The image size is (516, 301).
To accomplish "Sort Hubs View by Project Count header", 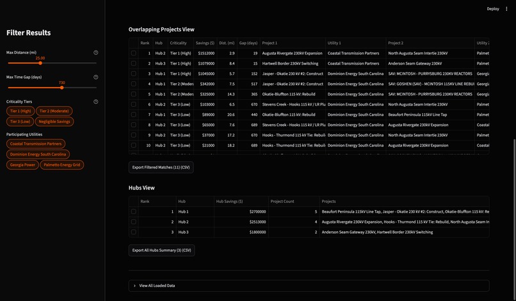I will click(294, 201).
